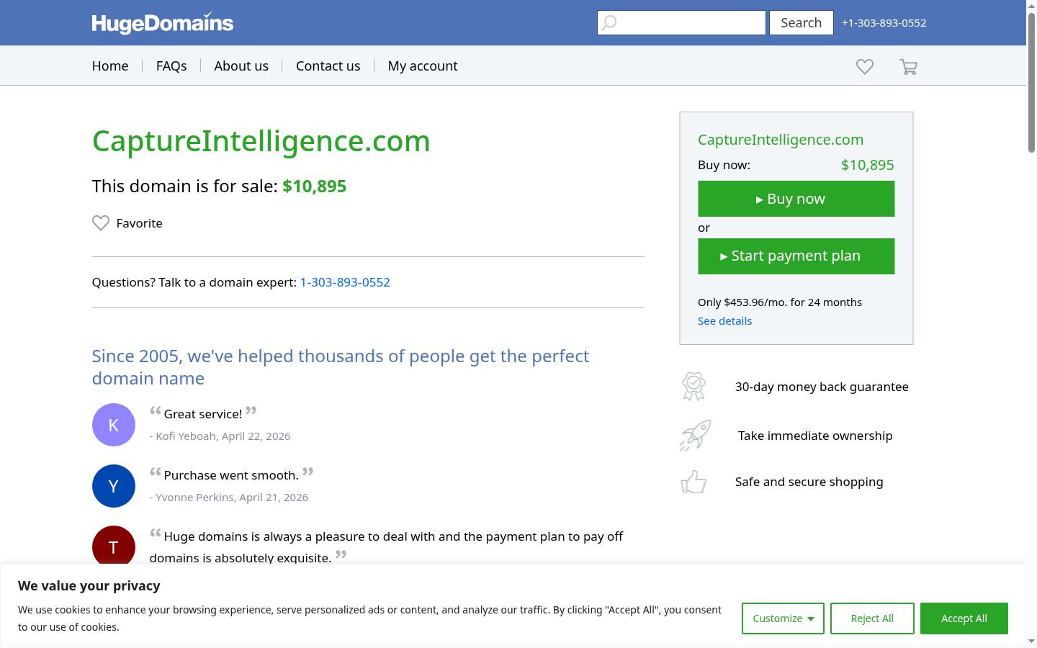Start payment plan for the domain
Viewport: 1037px width, 648px height.
coord(796,256)
